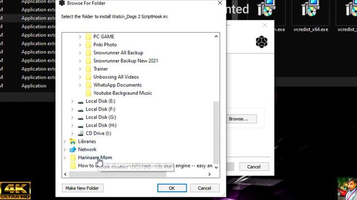Select the 'Application' row in Explorer list
Image resolution: width=357 pixels, height=200 pixels.
[27, 86]
